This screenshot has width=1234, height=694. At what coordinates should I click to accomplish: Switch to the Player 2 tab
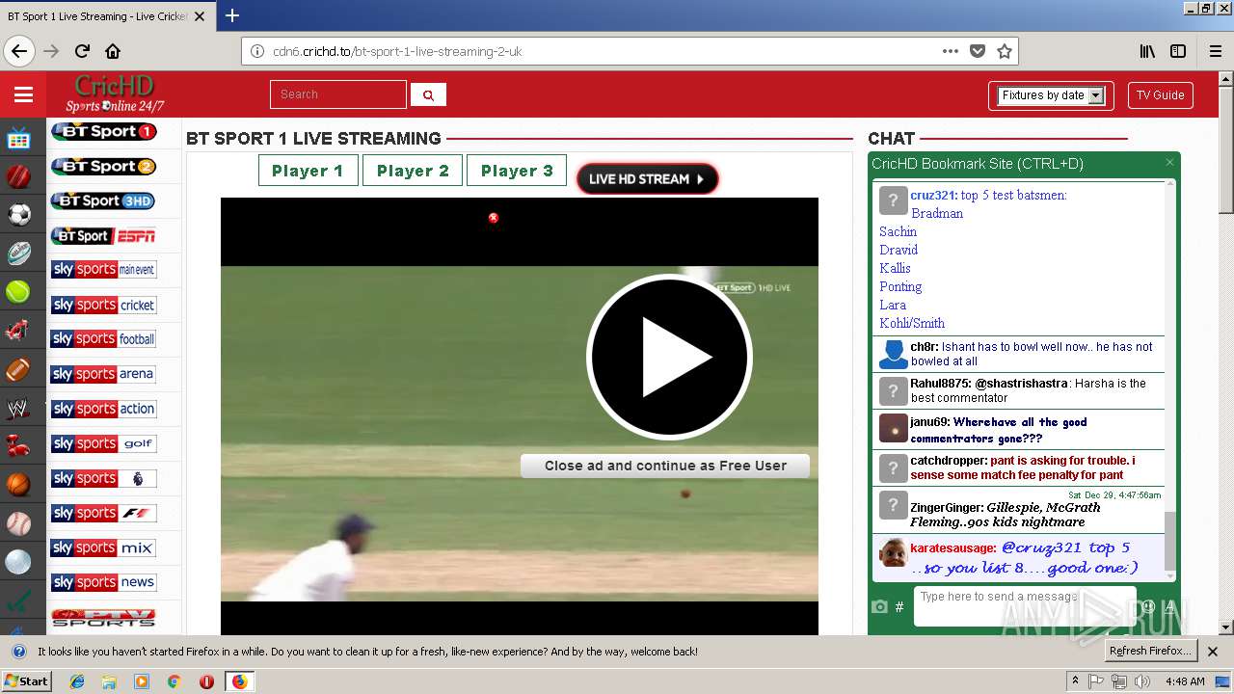pos(413,171)
